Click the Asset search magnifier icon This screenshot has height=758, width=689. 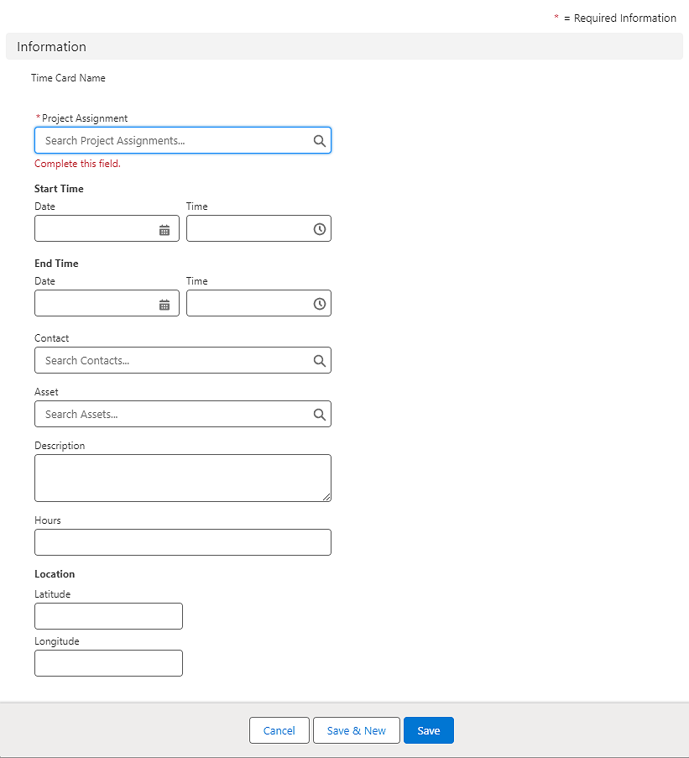[319, 415]
